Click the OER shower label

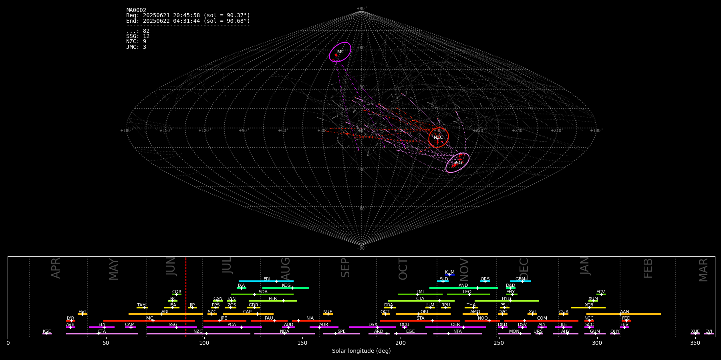pyautogui.click(x=455, y=325)
